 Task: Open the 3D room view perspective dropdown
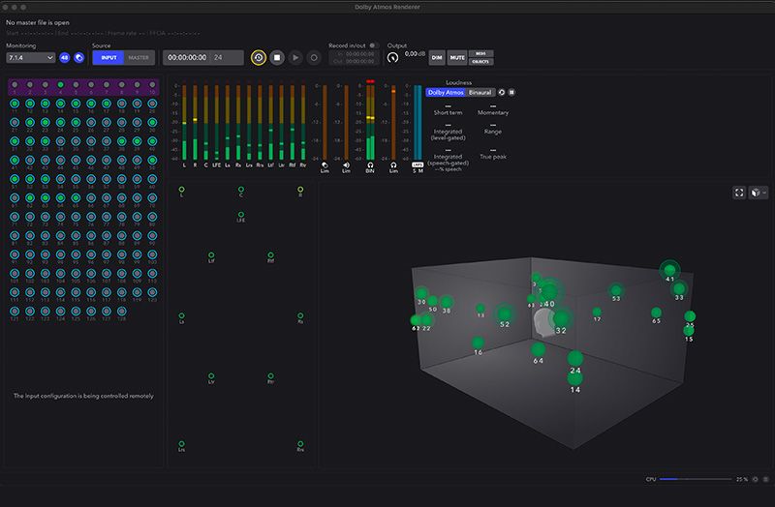[x=759, y=193]
